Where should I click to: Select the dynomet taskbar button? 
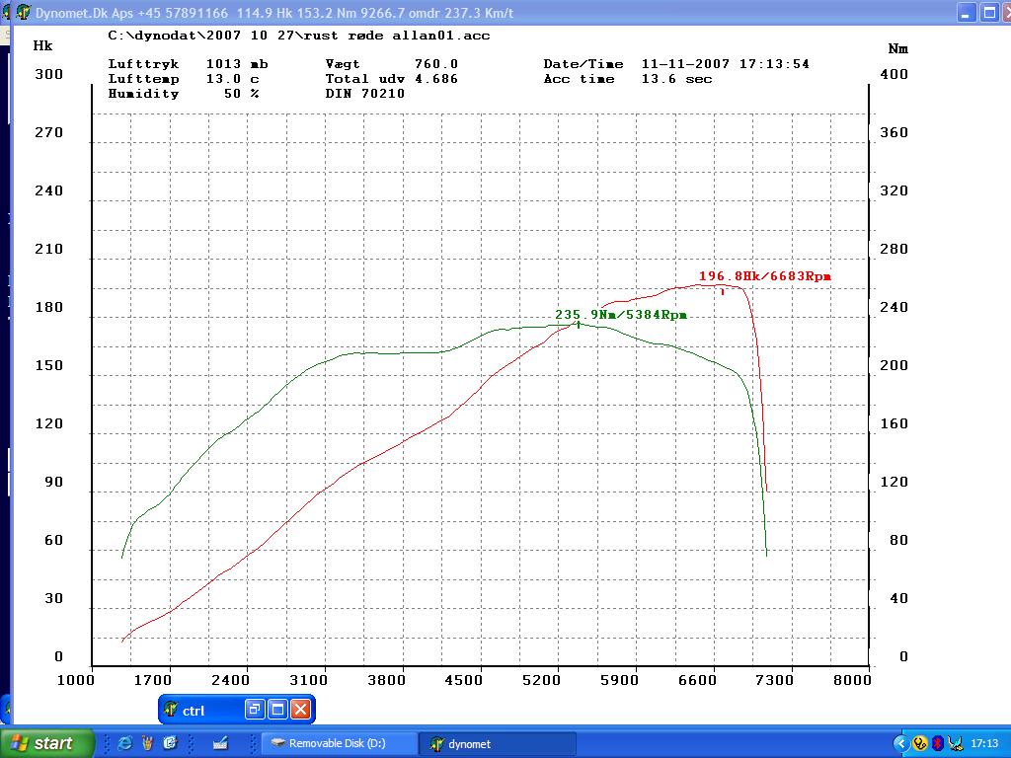tap(498, 744)
